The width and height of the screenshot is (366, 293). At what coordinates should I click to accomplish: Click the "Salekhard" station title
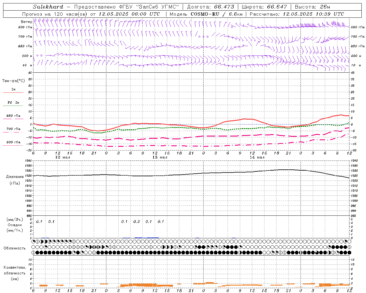pos(48,7)
